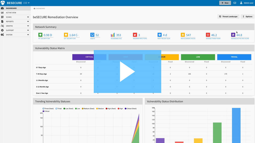Toggle the Medium legend item

[100, 109]
